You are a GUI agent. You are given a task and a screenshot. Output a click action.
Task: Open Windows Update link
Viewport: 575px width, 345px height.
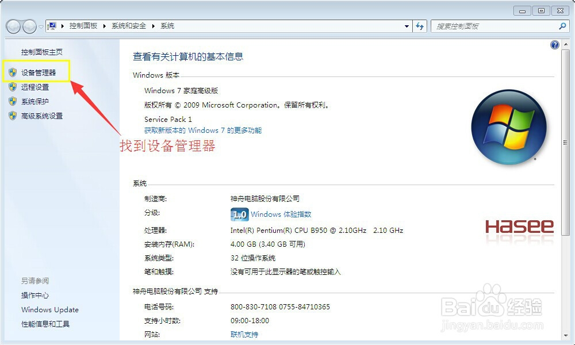[50, 310]
